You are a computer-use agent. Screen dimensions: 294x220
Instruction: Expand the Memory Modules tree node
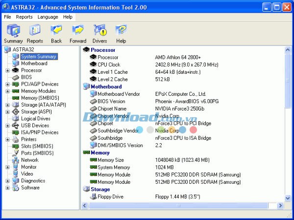point(7,91)
